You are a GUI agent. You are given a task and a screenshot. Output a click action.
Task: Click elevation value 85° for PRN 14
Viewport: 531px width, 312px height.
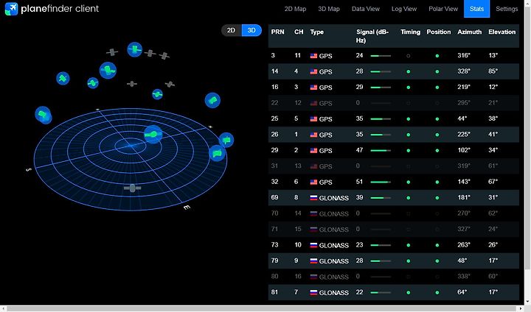click(x=493, y=71)
